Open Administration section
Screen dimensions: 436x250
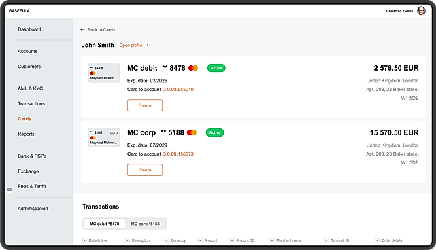coord(33,209)
